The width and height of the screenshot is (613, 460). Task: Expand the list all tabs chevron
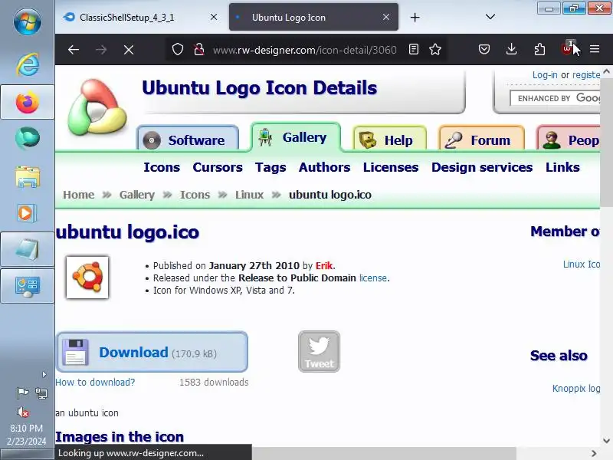[490, 17]
